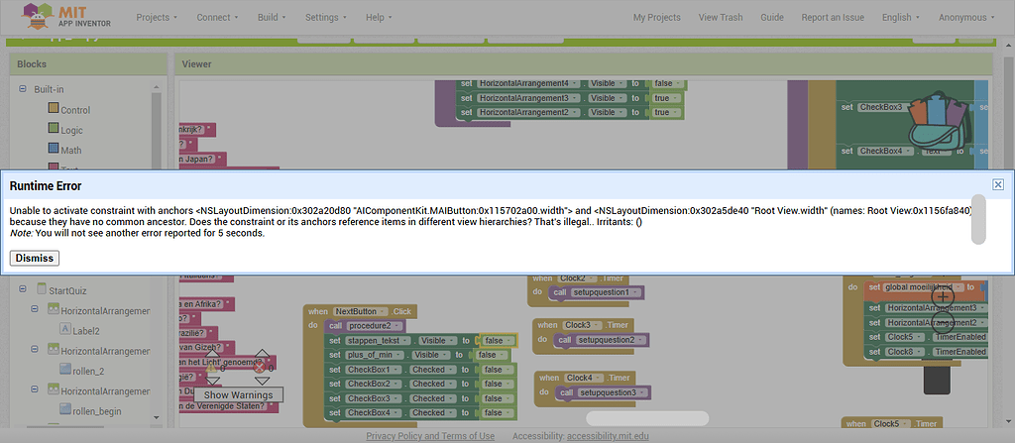1015x443 pixels.
Task: Collapse the Built-in blocks tree
Action: coord(23,89)
